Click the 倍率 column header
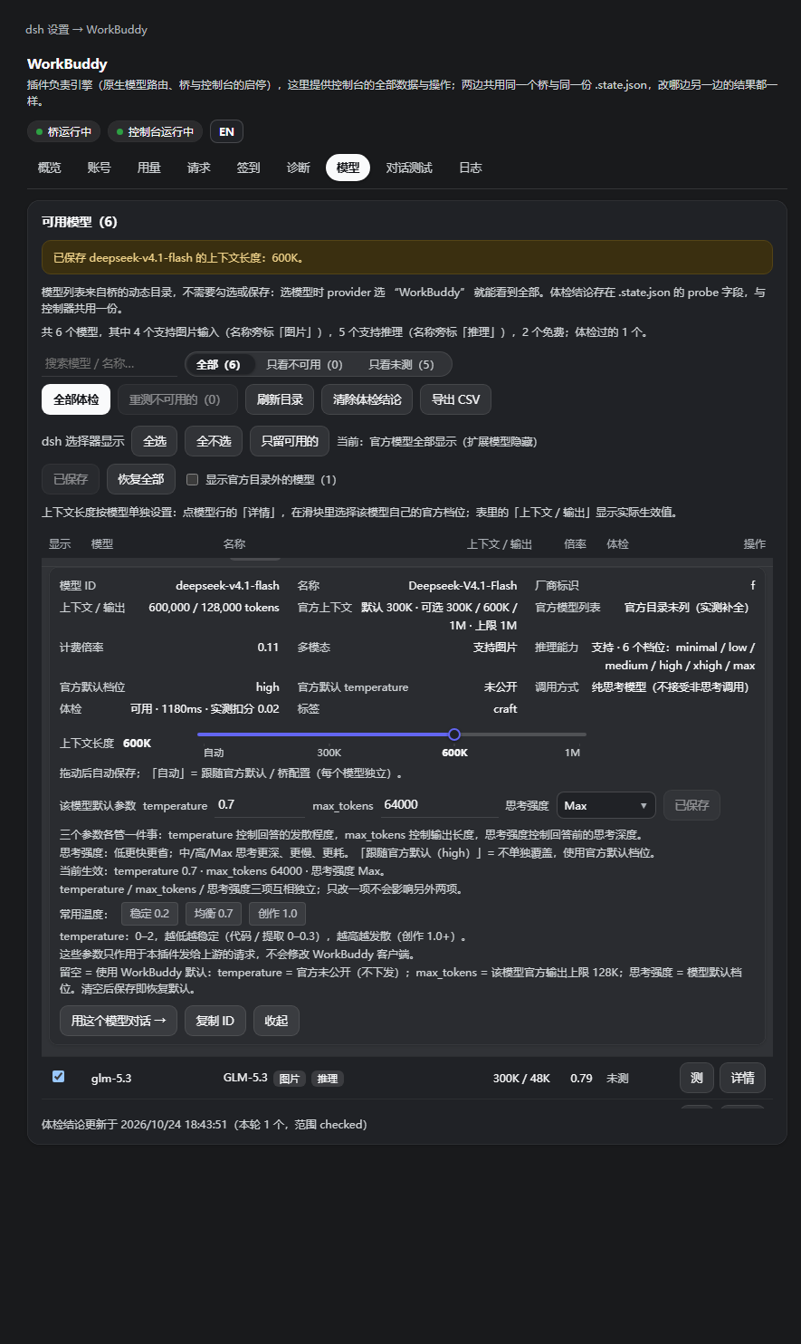Image resolution: width=801 pixels, height=1344 pixels. tap(575, 544)
